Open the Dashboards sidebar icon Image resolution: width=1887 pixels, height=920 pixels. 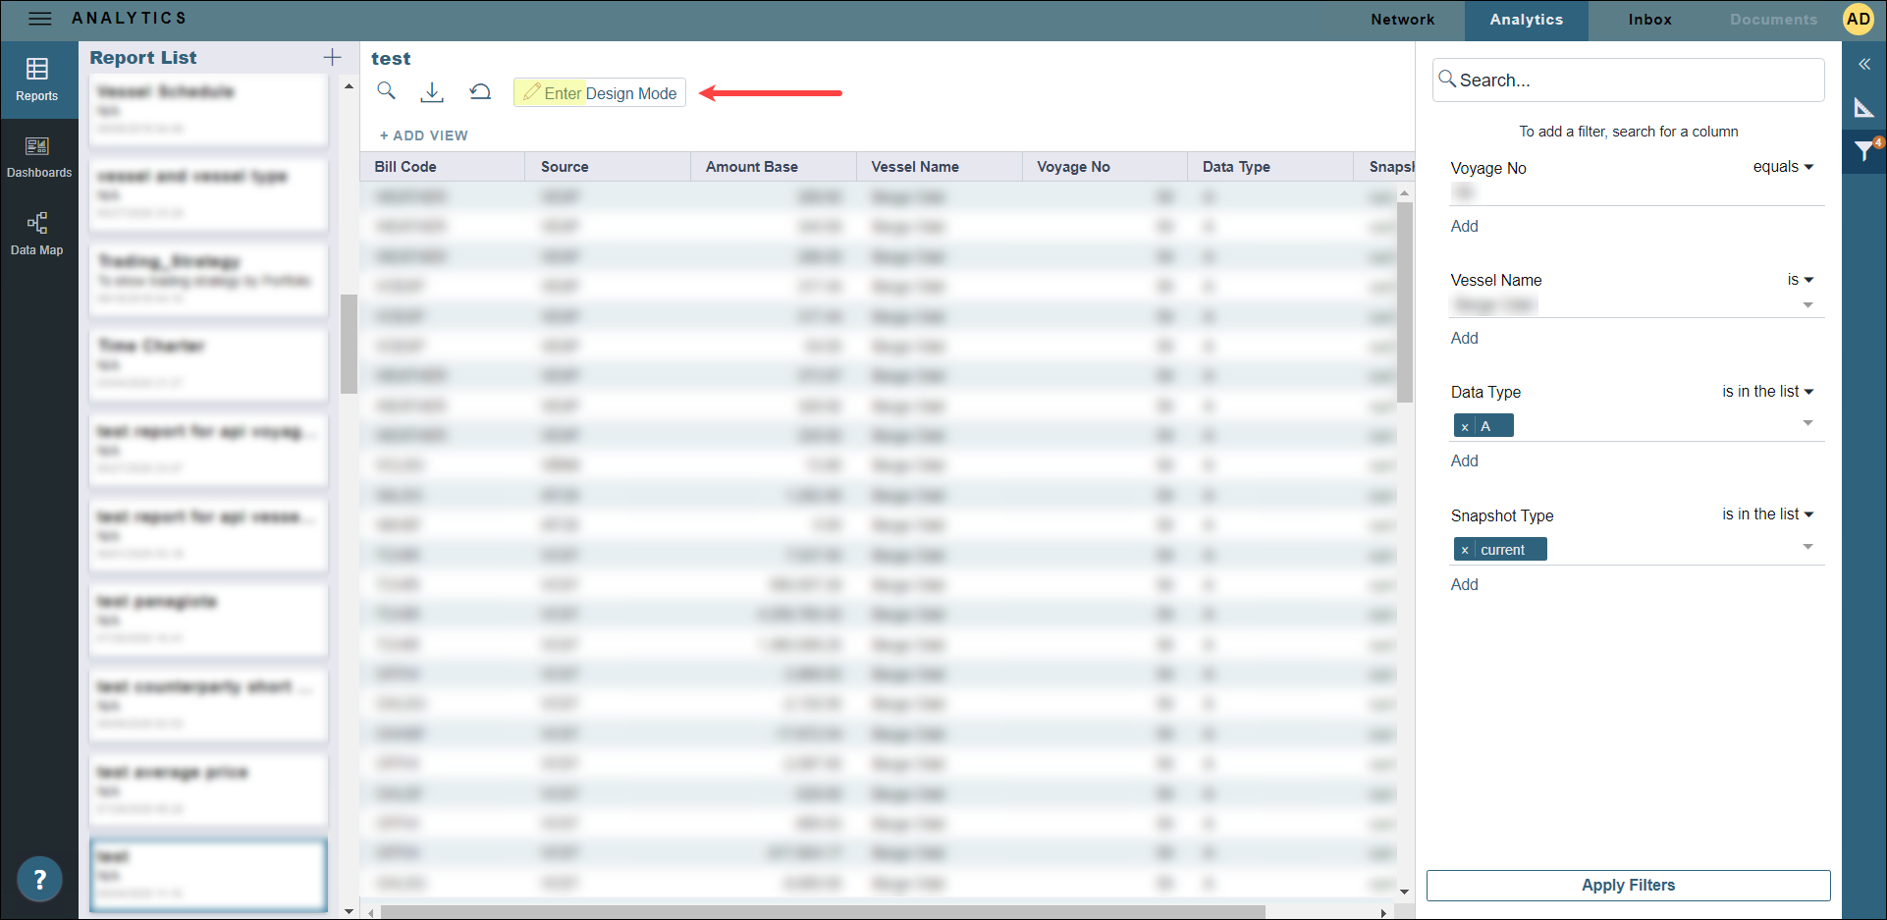pyautogui.click(x=38, y=157)
